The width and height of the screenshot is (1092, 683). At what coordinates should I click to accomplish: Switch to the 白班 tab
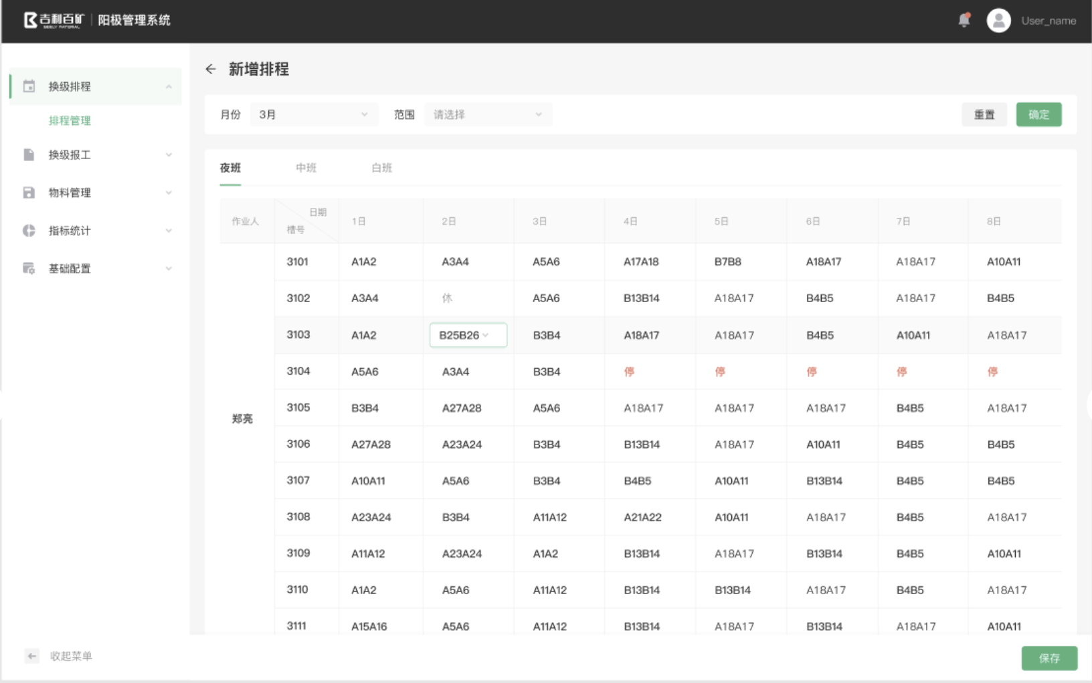coord(381,168)
